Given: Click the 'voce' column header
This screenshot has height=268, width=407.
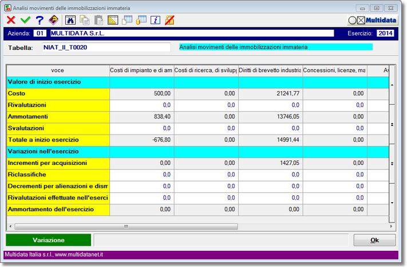Looking at the screenshot, I should click(58, 70).
